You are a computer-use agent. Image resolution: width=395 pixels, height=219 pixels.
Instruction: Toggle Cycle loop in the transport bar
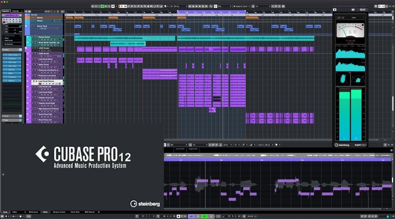[x=192, y=216]
